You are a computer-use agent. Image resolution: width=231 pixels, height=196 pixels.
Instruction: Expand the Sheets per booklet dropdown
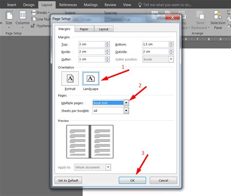(126, 111)
